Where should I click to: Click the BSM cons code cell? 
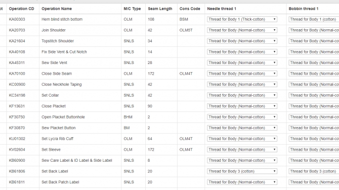(184, 19)
